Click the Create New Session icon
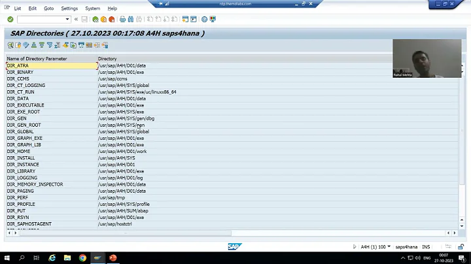 pos(185,20)
